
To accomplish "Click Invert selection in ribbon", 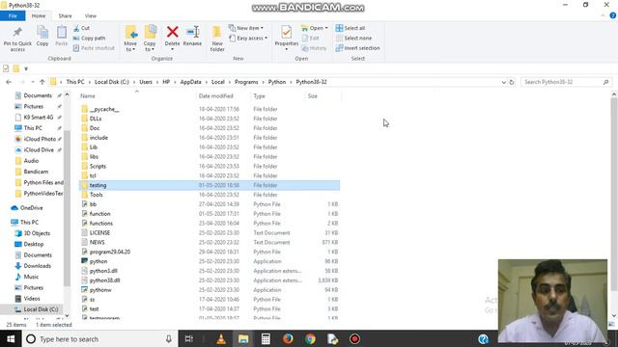I will pos(358,48).
